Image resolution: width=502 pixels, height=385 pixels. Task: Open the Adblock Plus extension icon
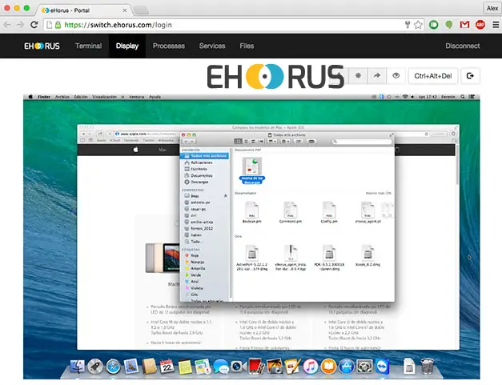pyautogui.click(x=480, y=25)
